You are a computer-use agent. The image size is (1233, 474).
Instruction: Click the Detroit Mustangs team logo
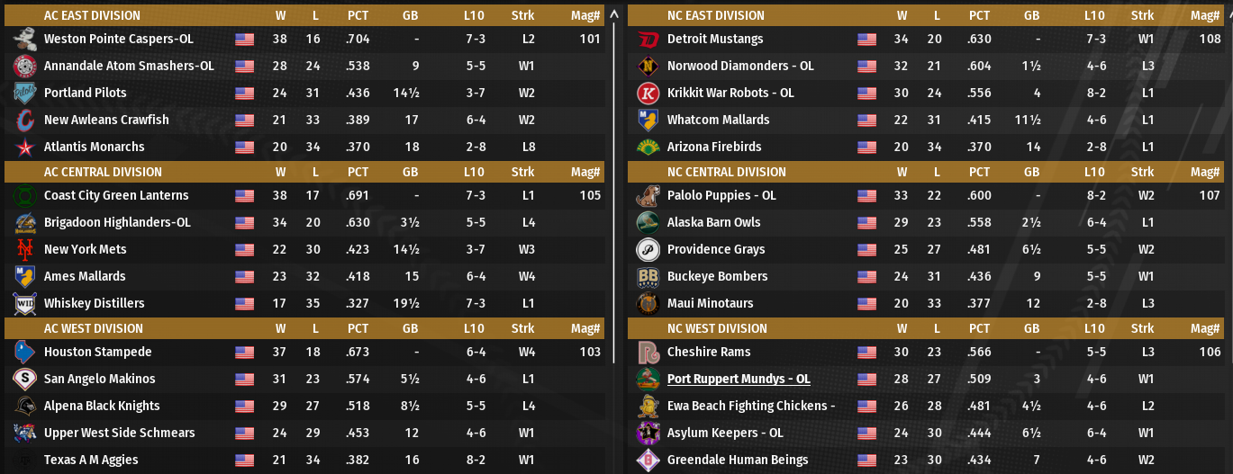648,39
